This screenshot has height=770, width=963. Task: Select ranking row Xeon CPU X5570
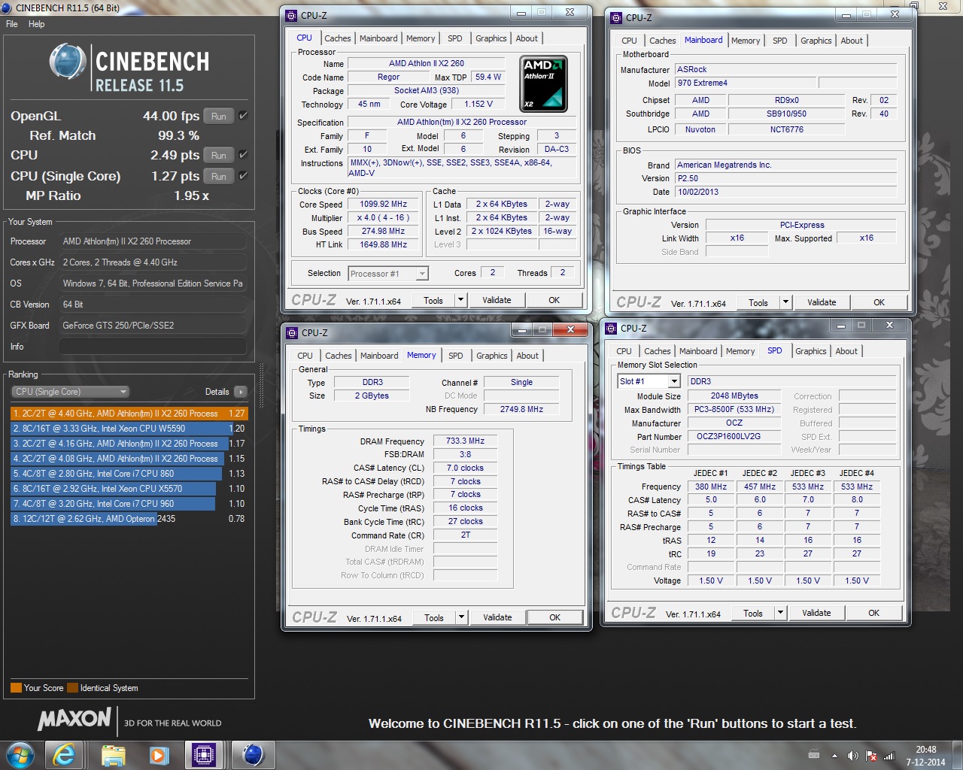click(129, 489)
